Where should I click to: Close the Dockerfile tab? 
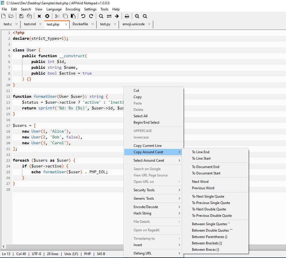point(92,24)
